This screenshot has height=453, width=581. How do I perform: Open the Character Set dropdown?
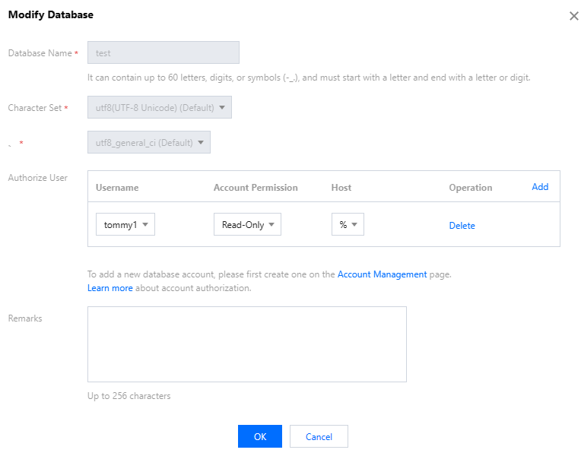tap(160, 107)
